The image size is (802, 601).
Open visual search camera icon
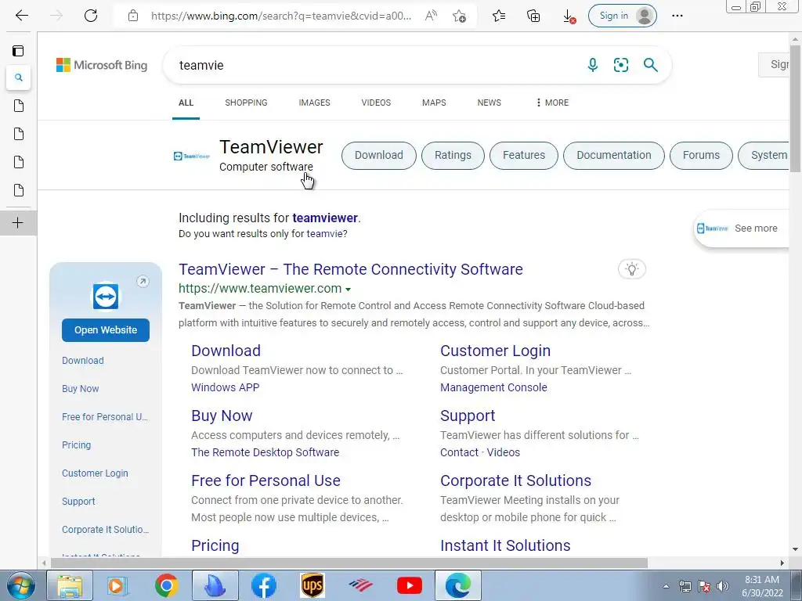pos(621,65)
